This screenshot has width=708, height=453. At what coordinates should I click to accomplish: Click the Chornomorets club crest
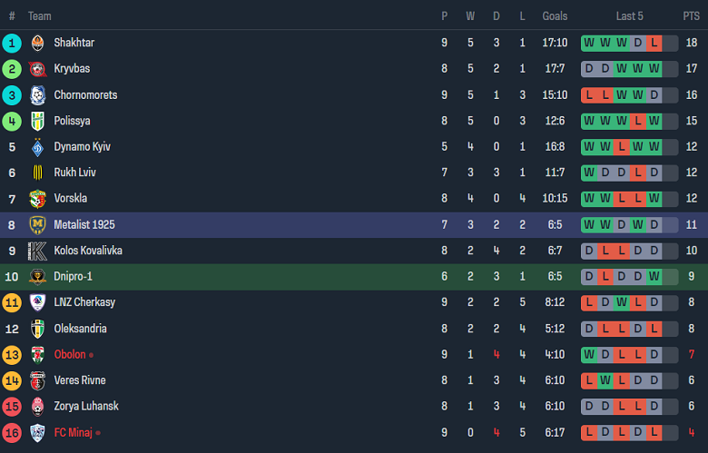[37, 94]
